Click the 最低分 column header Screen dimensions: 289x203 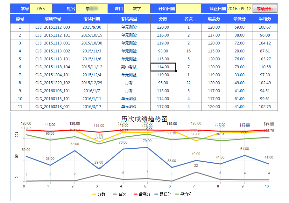click(x=239, y=19)
